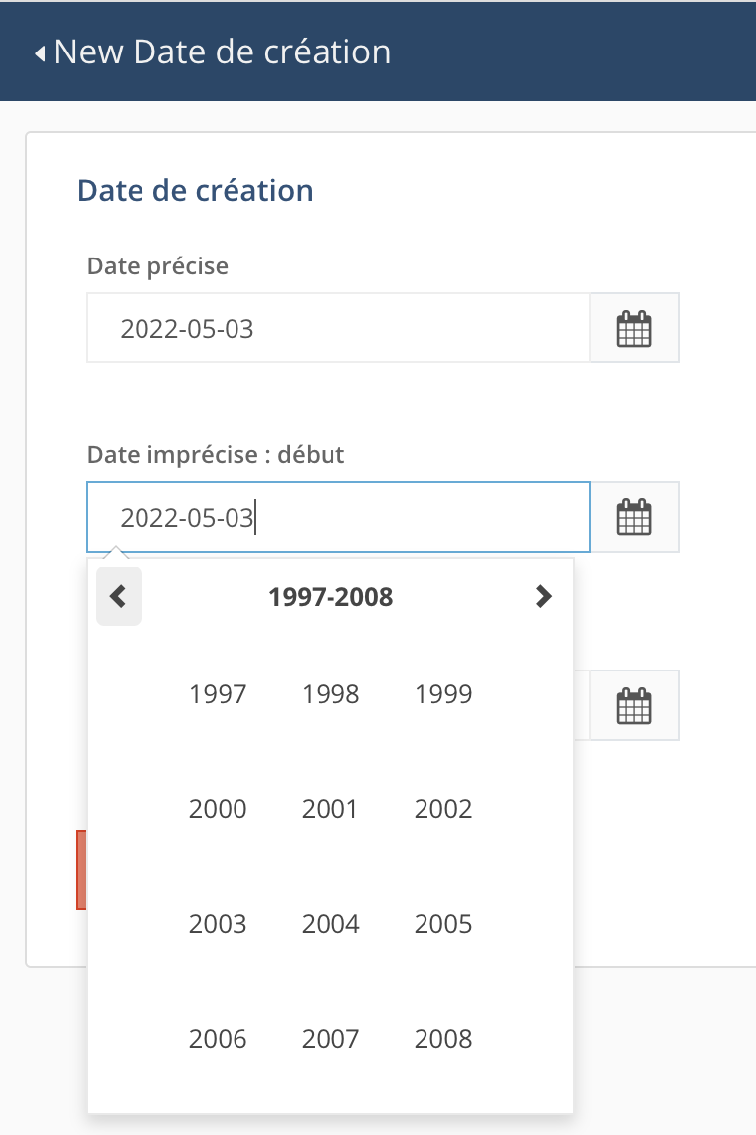Choose year 2000 in the year grid
The height and width of the screenshot is (1135, 756).
tap(218, 809)
